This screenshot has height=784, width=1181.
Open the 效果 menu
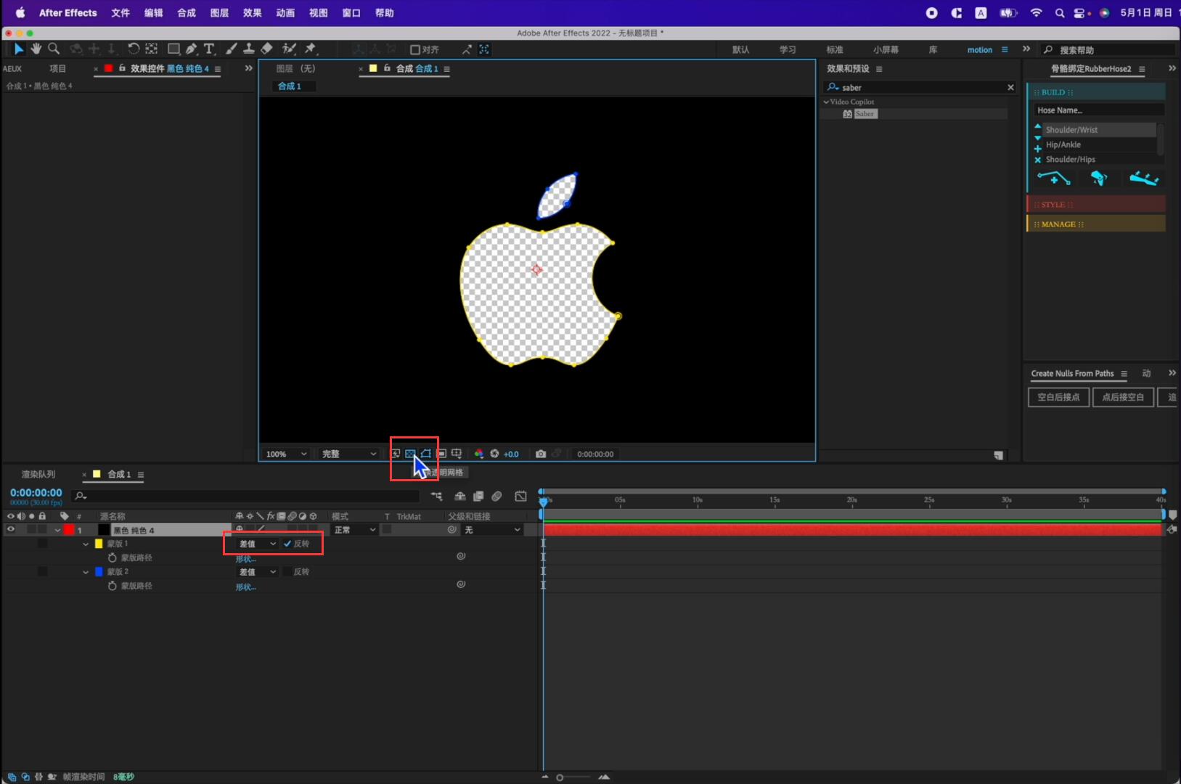(x=252, y=13)
